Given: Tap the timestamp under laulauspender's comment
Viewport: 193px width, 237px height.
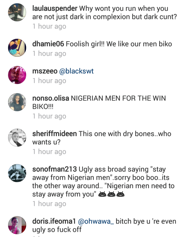Looking at the screenshot, I should pyautogui.click(x=49, y=26).
